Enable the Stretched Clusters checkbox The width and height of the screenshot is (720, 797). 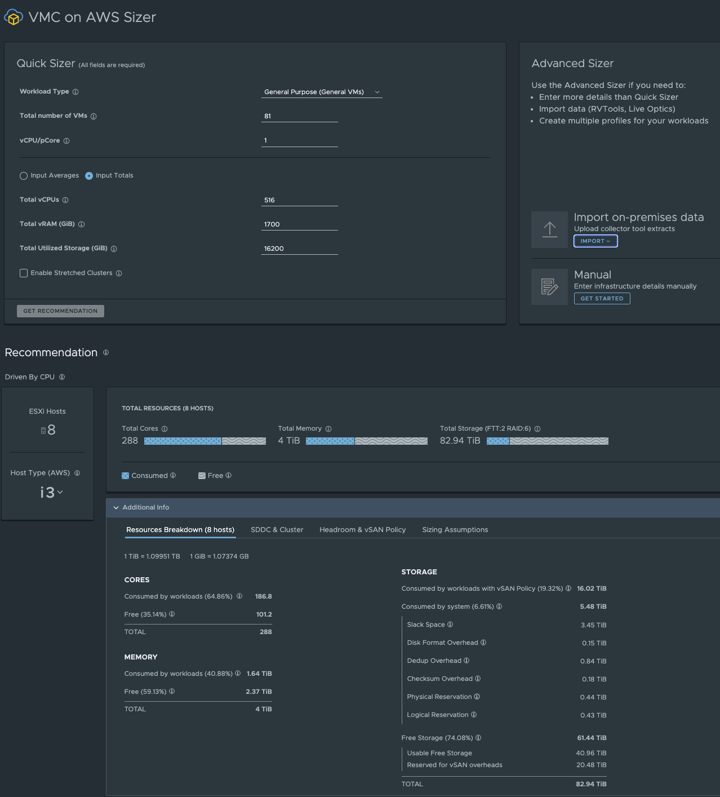click(24, 273)
